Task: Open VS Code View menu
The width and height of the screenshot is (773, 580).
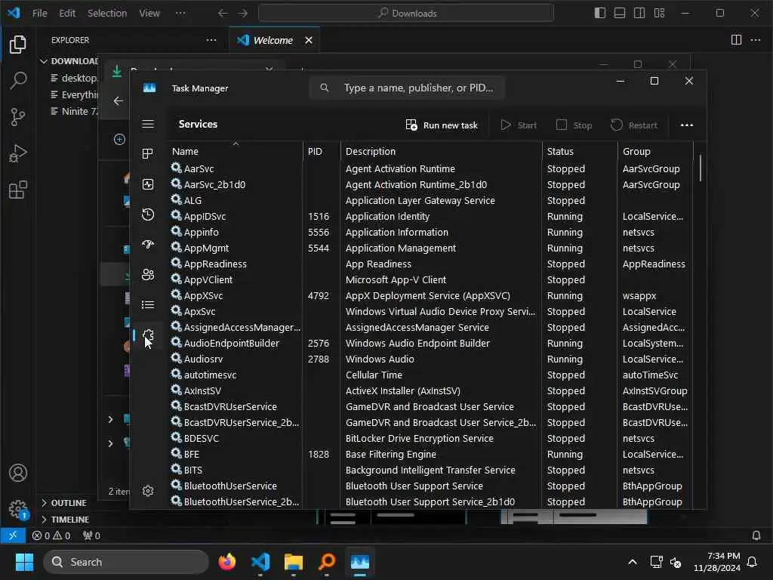Action: (149, 14)
